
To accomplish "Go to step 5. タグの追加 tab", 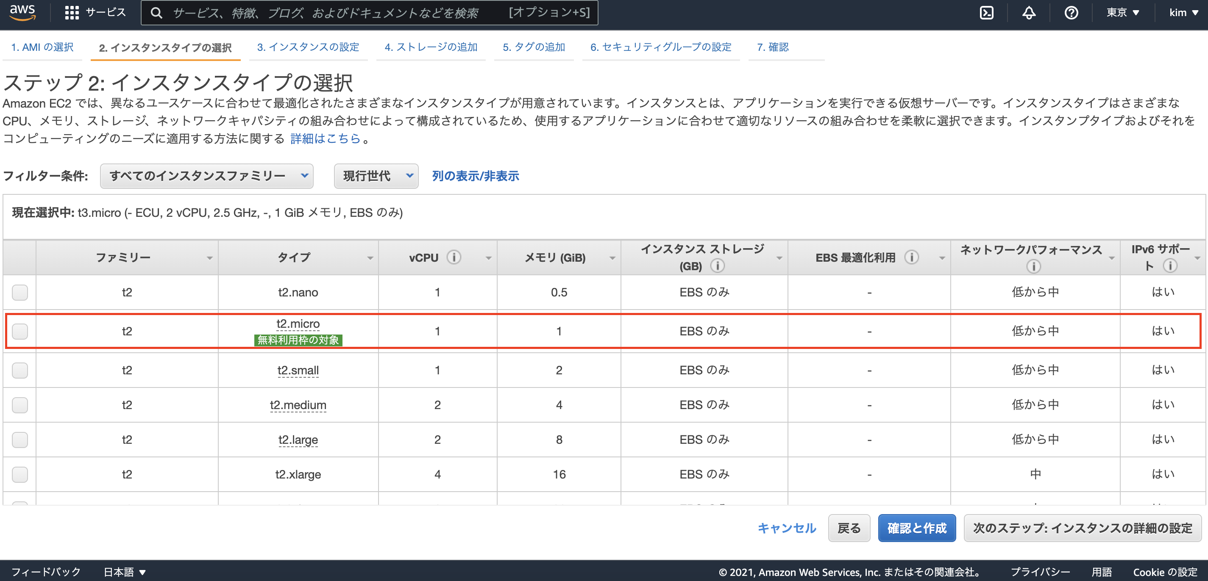I will pyautogui.click(x=534, y=47).
